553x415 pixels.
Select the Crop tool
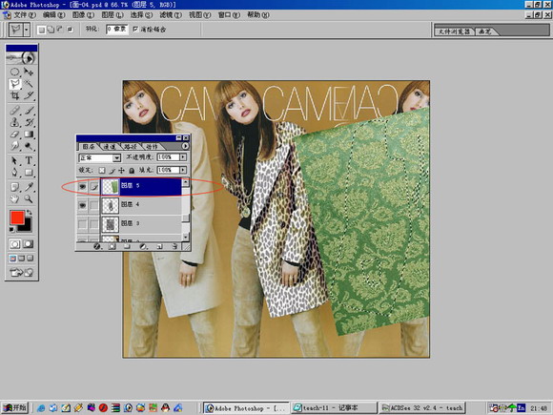pyautogui.click(x=14, y=95)
